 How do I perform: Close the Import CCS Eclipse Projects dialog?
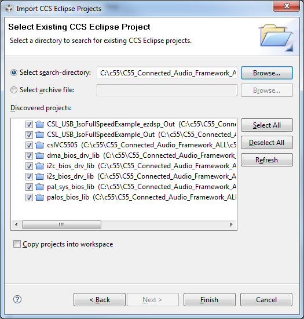pos(286,6)
